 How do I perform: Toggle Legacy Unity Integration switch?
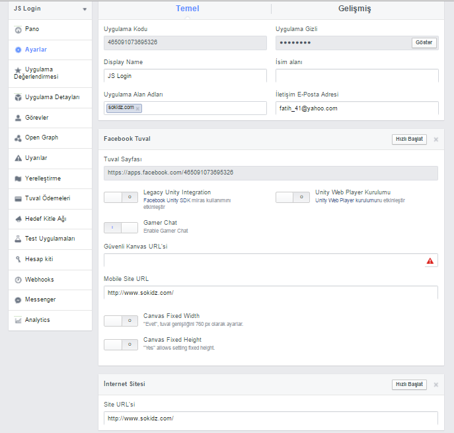tap(121, 197)
